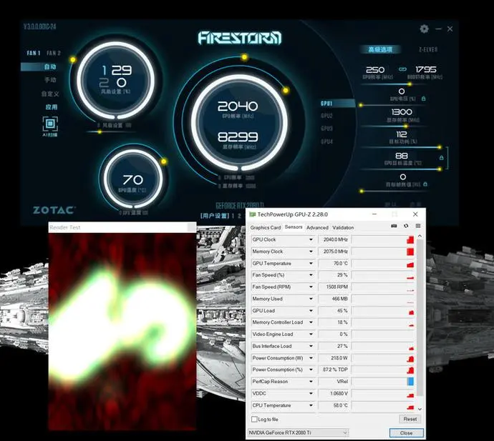This screenshot has height=441, width=494.
Task: Expand the VDDC sensor dropdown
Action: 311,394
